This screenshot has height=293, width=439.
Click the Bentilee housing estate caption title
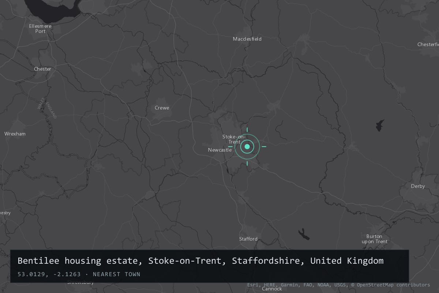[200, 261]
